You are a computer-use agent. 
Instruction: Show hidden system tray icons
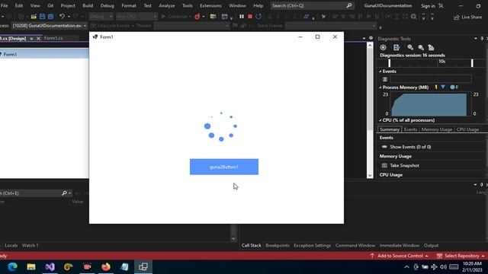pos(406,267)
